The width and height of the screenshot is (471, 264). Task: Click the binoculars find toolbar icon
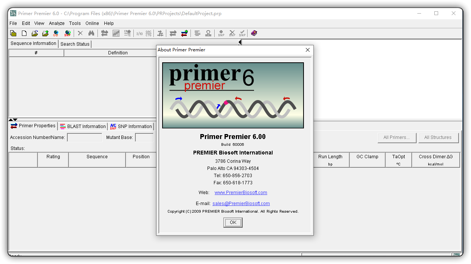pyautogui.click(x=91, y=33)
